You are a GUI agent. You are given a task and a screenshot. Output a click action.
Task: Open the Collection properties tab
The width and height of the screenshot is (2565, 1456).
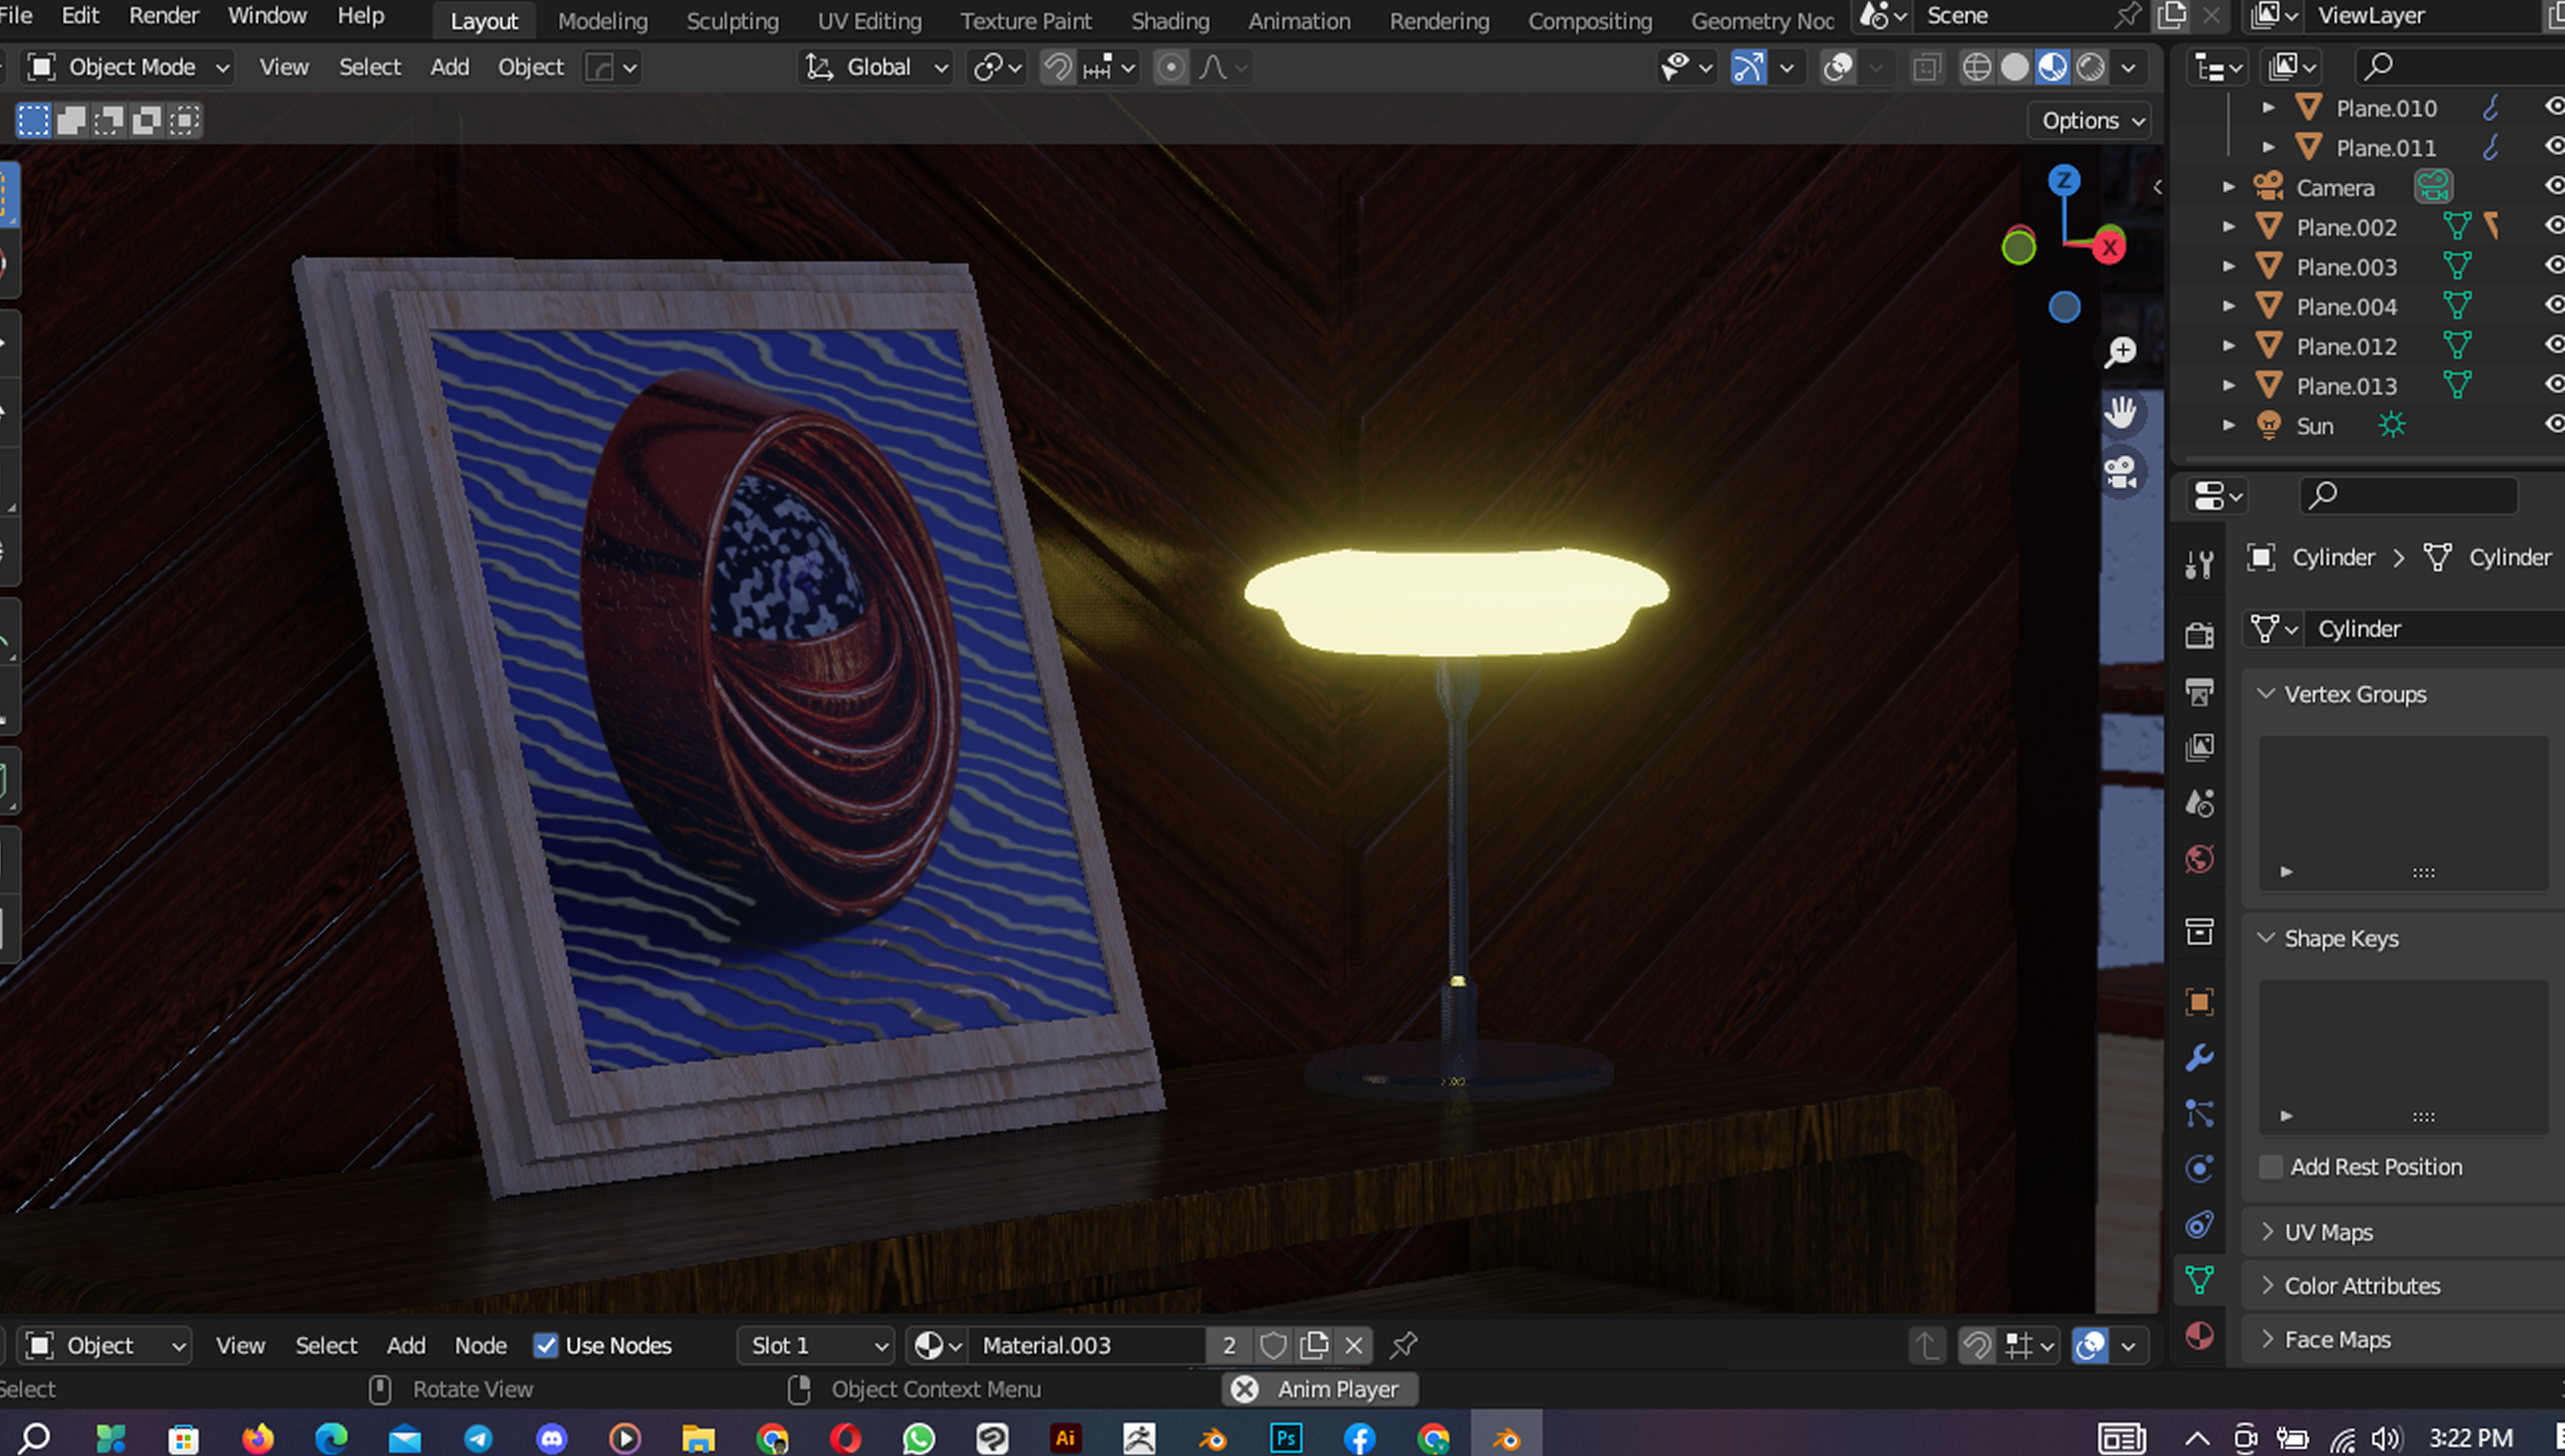click(2199, 932)
